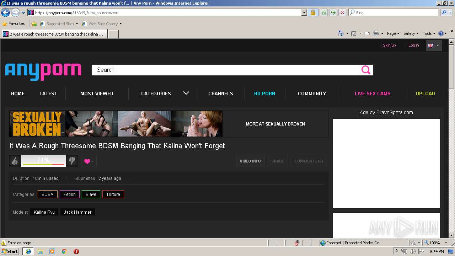Open the Page menu
Image resolution: width=455 pixels, height=256 pixels.
pos(393,33)
